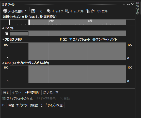Switch to the 概要 tab
The width and height of the screenshot is (141, 118).
point(6,92)
